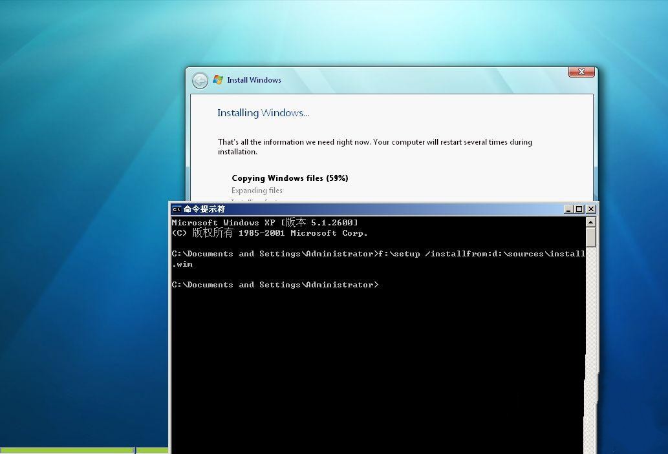Image resolution: width=668 pixels, height=454 pixels.
Task: Select the 'Copying Windows files (59%)' step
Action: 290,178
